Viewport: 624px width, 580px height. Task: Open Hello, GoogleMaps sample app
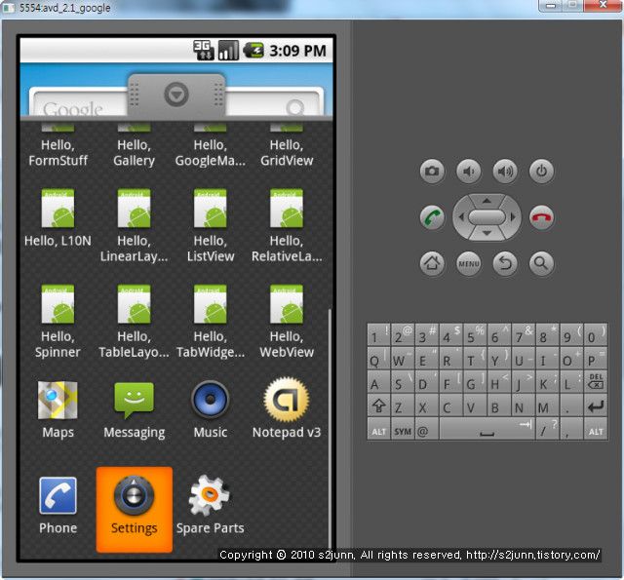point(211,145)
